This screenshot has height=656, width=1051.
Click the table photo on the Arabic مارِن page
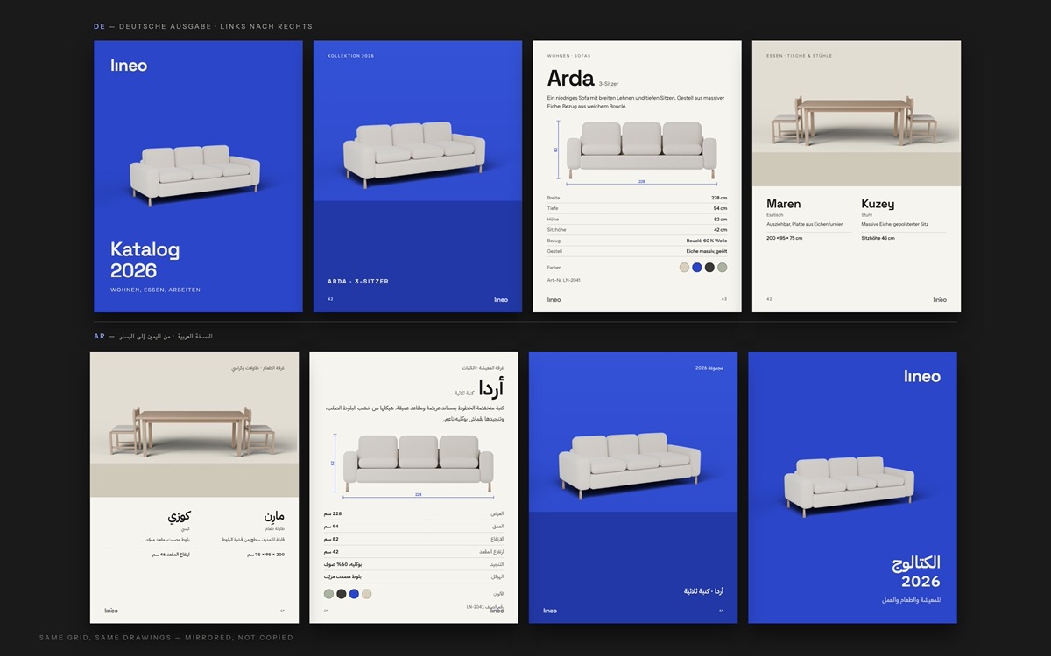pos(194,425)
